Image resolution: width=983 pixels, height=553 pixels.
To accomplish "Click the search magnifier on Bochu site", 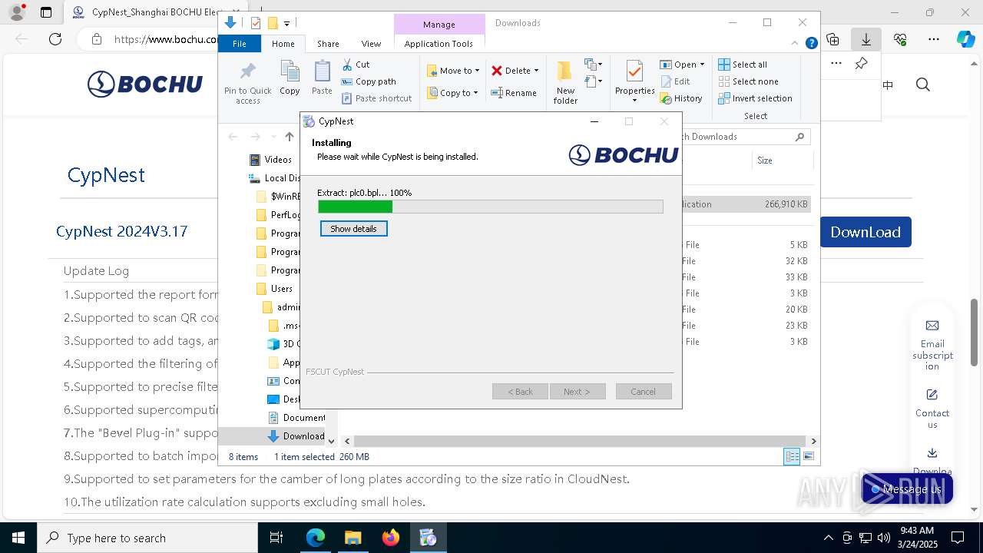I will (923, 84).
